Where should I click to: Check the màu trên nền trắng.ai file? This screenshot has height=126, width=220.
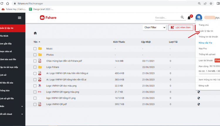coord(35,74)
